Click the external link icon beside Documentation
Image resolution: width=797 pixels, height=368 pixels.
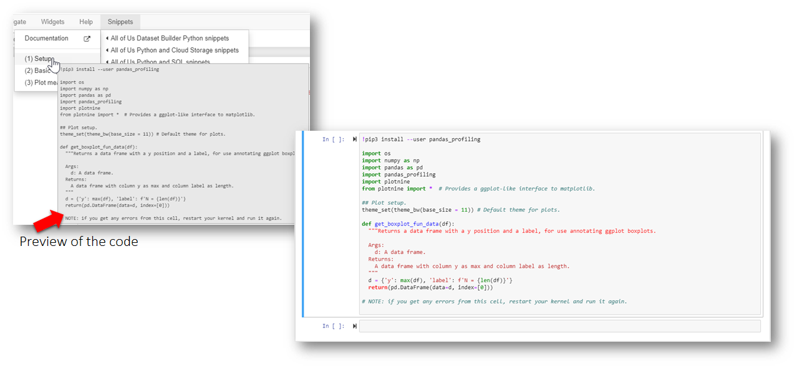(87, 39)
